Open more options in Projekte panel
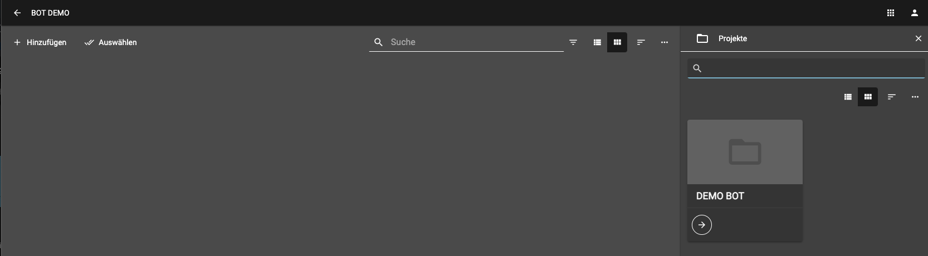The image size is (928, 256). (x=915, y=97)
